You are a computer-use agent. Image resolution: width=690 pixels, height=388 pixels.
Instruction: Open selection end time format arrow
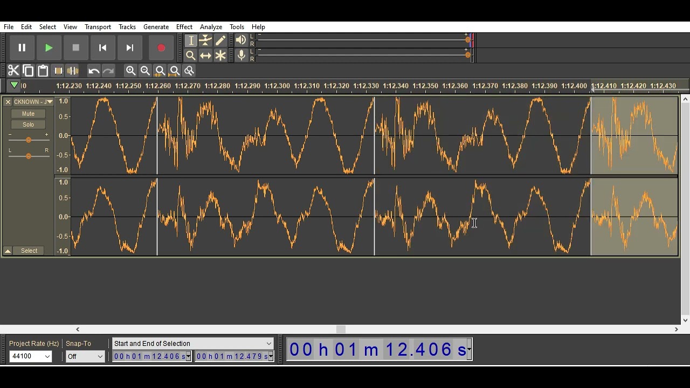click(271, 357)
